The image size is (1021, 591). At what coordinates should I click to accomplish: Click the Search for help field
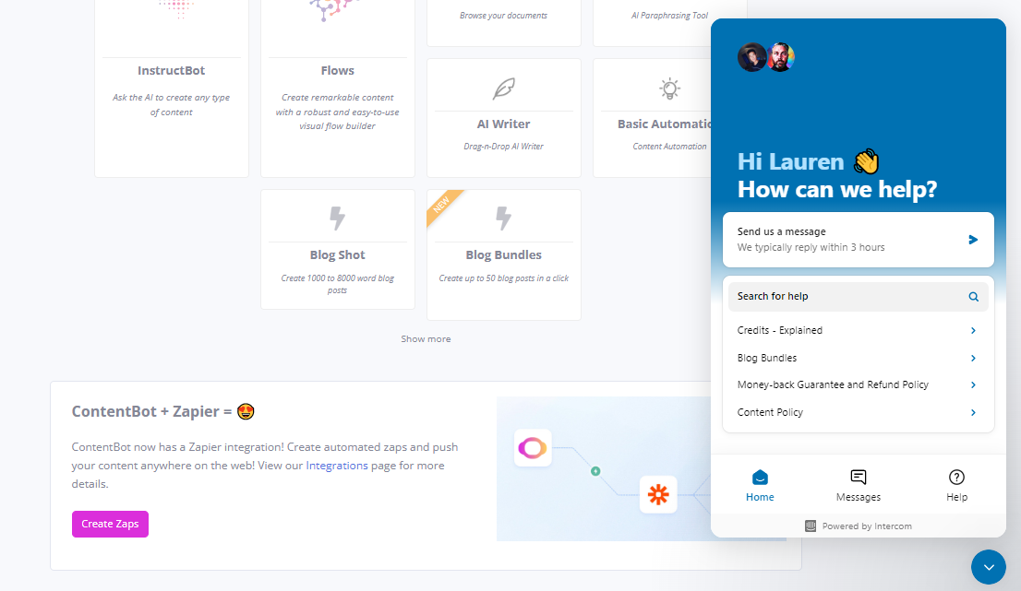click(831, 296)
